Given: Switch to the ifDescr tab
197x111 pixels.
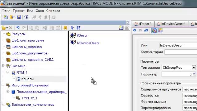Looking at the screenshot, I should (x=143, y=24).
